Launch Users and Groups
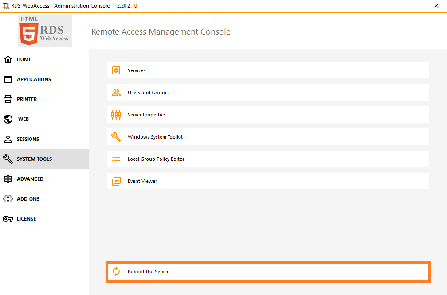 268,93
